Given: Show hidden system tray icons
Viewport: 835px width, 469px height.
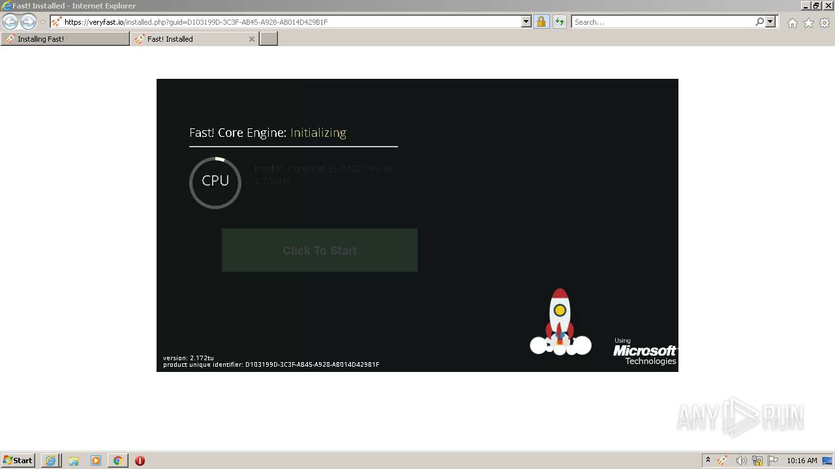Looking at the screenshot, I should click(x=708, y=461).
